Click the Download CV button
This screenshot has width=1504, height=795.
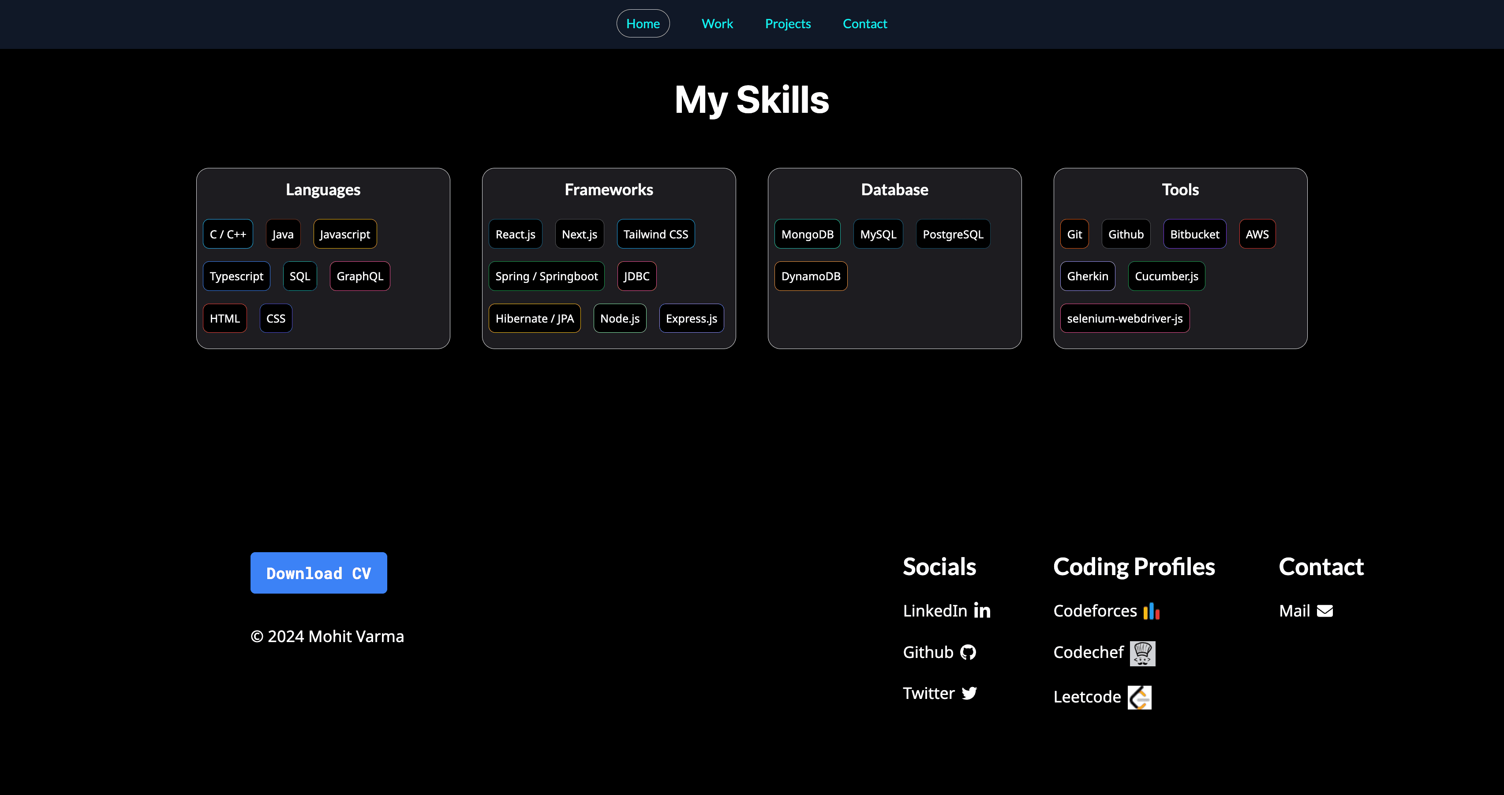pyautogui.click(x=319, y=573)
